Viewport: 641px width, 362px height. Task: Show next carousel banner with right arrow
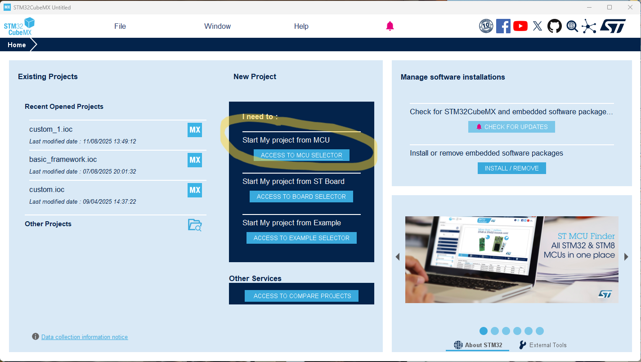point(626,257)
